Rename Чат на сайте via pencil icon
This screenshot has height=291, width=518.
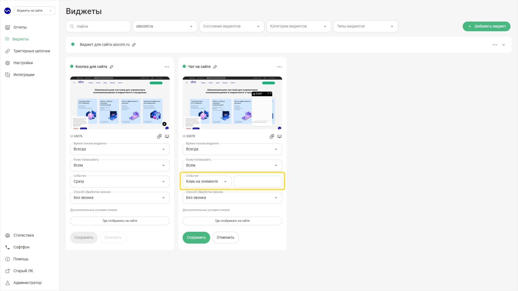click(215, 67)
